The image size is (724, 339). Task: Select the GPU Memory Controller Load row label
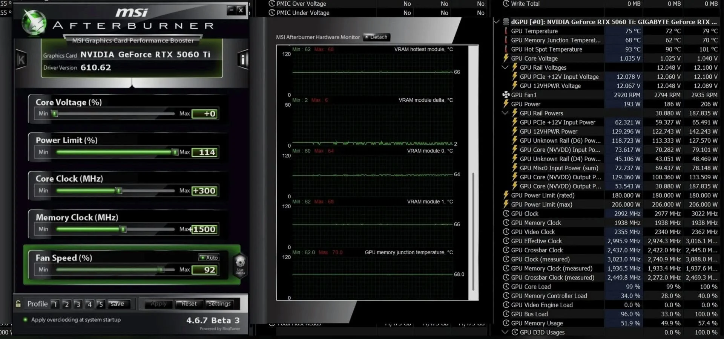[x=549, y=296]
